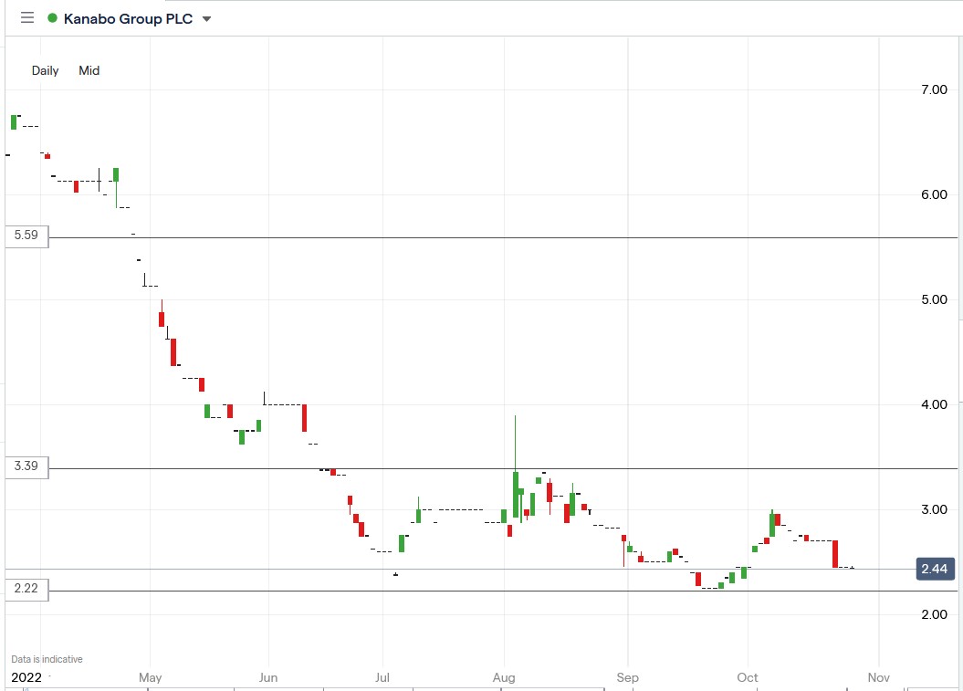Click the 2.44 current price marker
The width and height of the screenshot is (963, 691).
(x=935, y=569)
